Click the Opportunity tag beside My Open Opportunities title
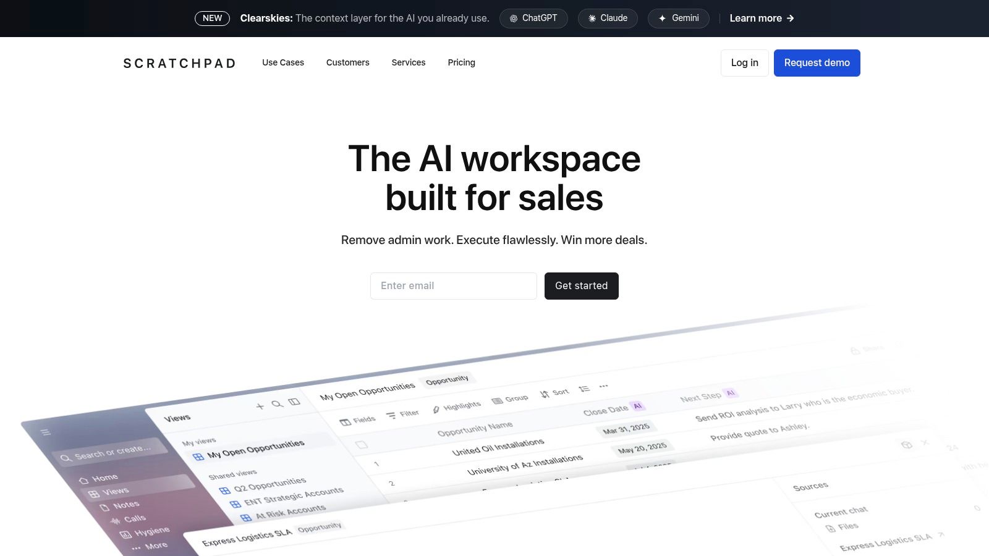989x556 pixels. (x=447, y=380)
